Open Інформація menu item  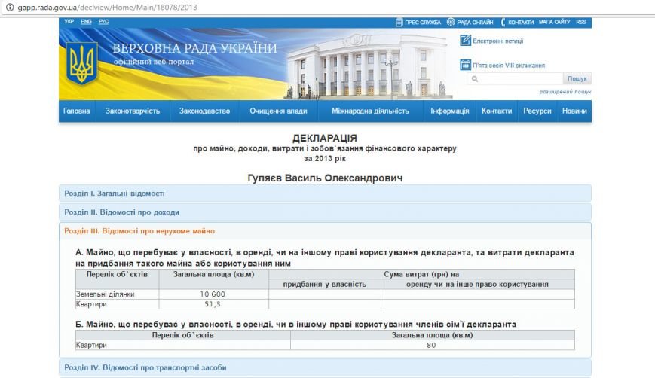449,111
